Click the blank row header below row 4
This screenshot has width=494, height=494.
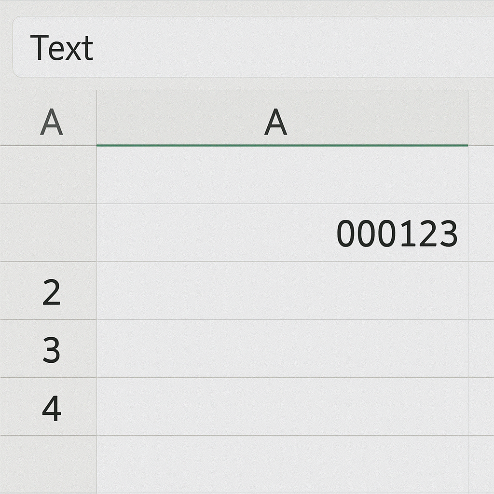tap(48, 463)
